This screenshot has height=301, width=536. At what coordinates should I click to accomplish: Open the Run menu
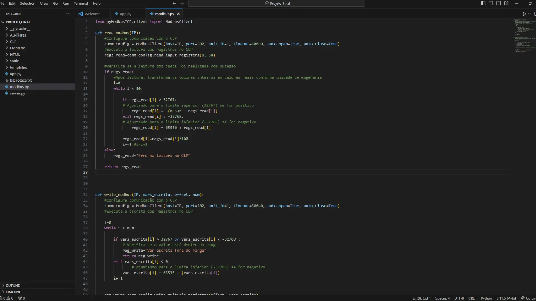(x=66, y=3)
